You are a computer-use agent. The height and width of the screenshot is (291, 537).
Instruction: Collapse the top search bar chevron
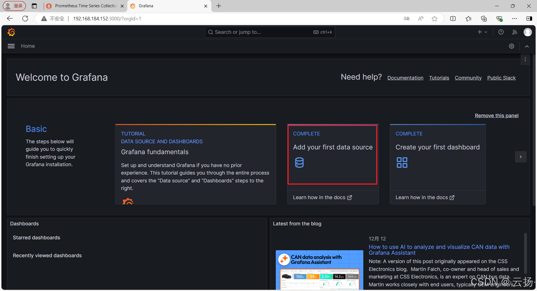coord(527,46)
